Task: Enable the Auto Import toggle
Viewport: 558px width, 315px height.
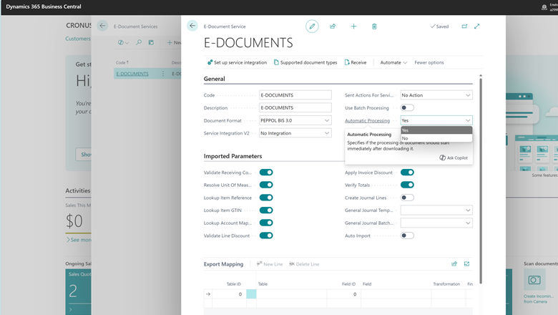Action: (x=407, y=236)
